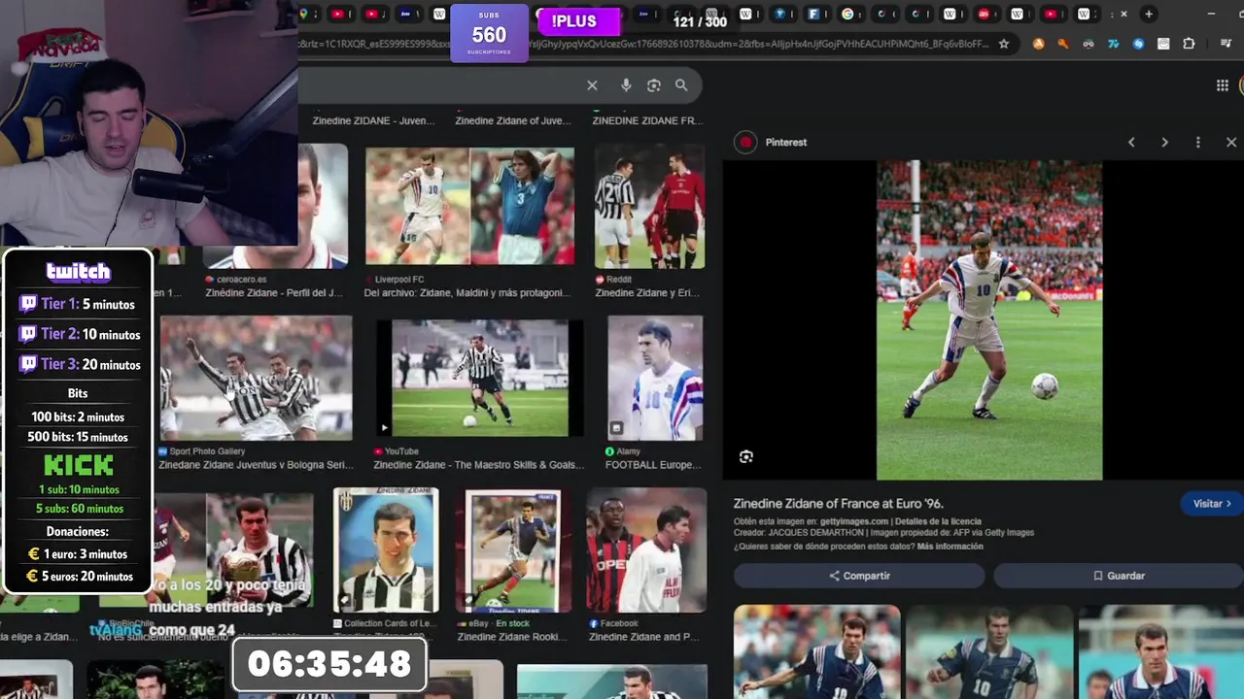Click the magnifier search icon in the search bar
The width and height of the screenshot is (1244, 699).
point(681,85)
